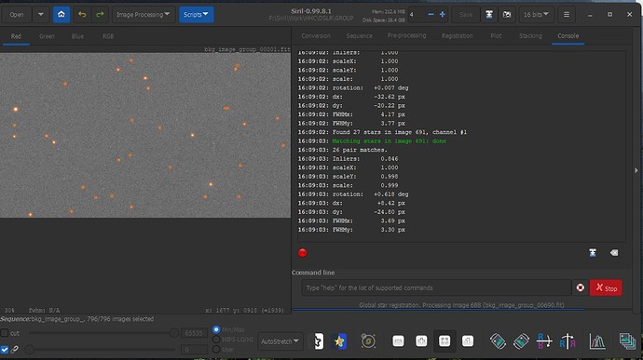Viewport: 643px width, 360px height.
Task: Clear the console output with the eraser icon
Action: [614, 253]
